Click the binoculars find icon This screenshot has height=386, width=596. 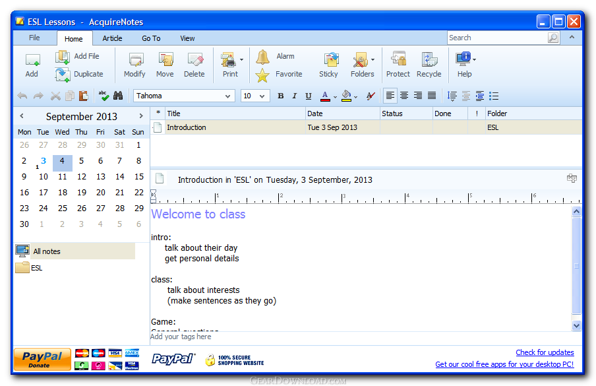pyautogui.click(x=118, y=96)
